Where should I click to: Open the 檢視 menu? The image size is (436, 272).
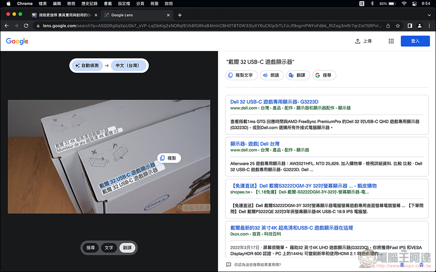tap(71, 3)
